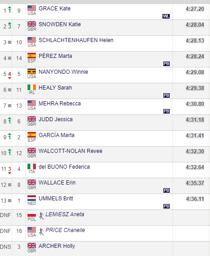Click the 4:27.20 winning time
The image size is (210, 256).
[x=195, y=9]
